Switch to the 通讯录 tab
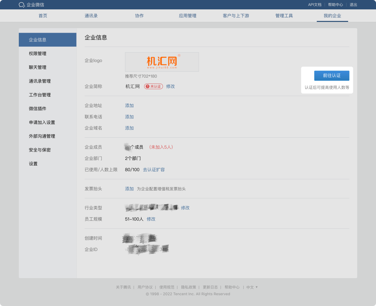The height and width of the screenshot is (306, 376). click(91, 16)
